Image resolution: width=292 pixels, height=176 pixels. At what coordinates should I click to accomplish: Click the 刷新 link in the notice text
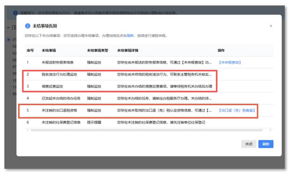[130, 36]
